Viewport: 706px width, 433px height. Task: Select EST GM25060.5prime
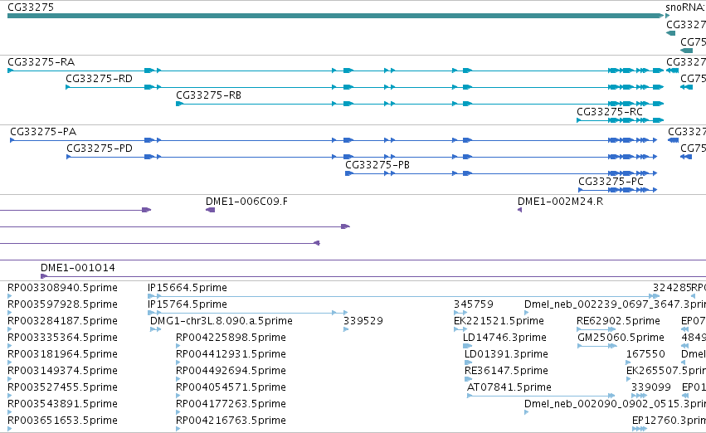pyautogui.click(x=621, y=338)
